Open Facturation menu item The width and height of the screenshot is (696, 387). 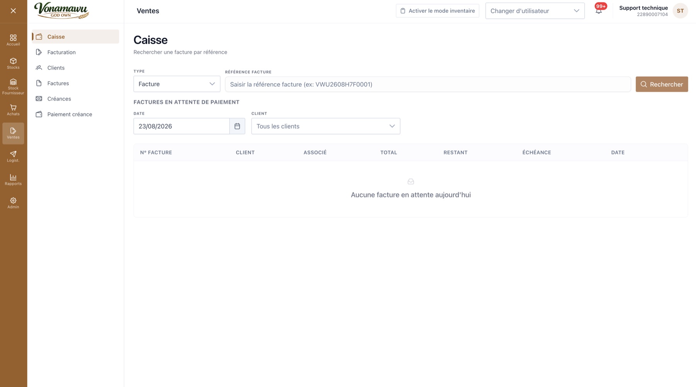click(75, 52)
